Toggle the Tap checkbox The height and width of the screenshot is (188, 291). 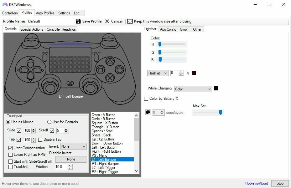point(19,140)
